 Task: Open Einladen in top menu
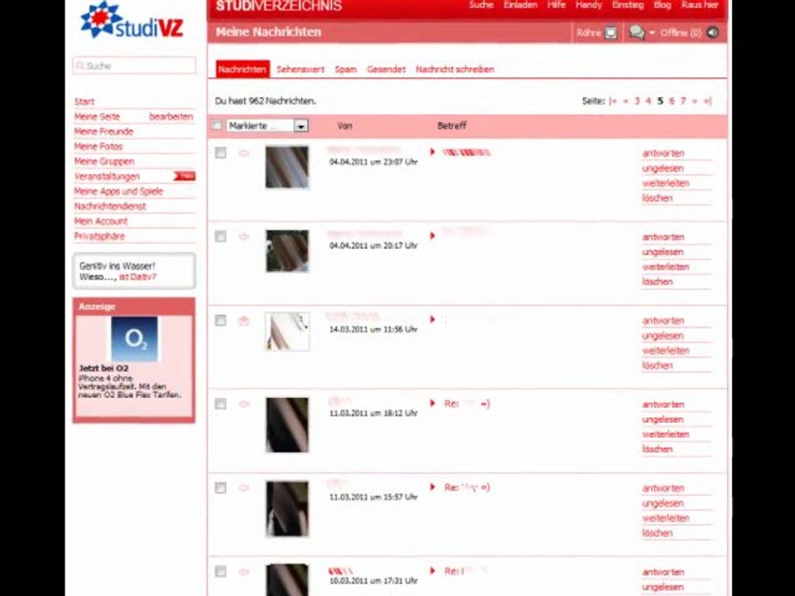click(520, 5)
